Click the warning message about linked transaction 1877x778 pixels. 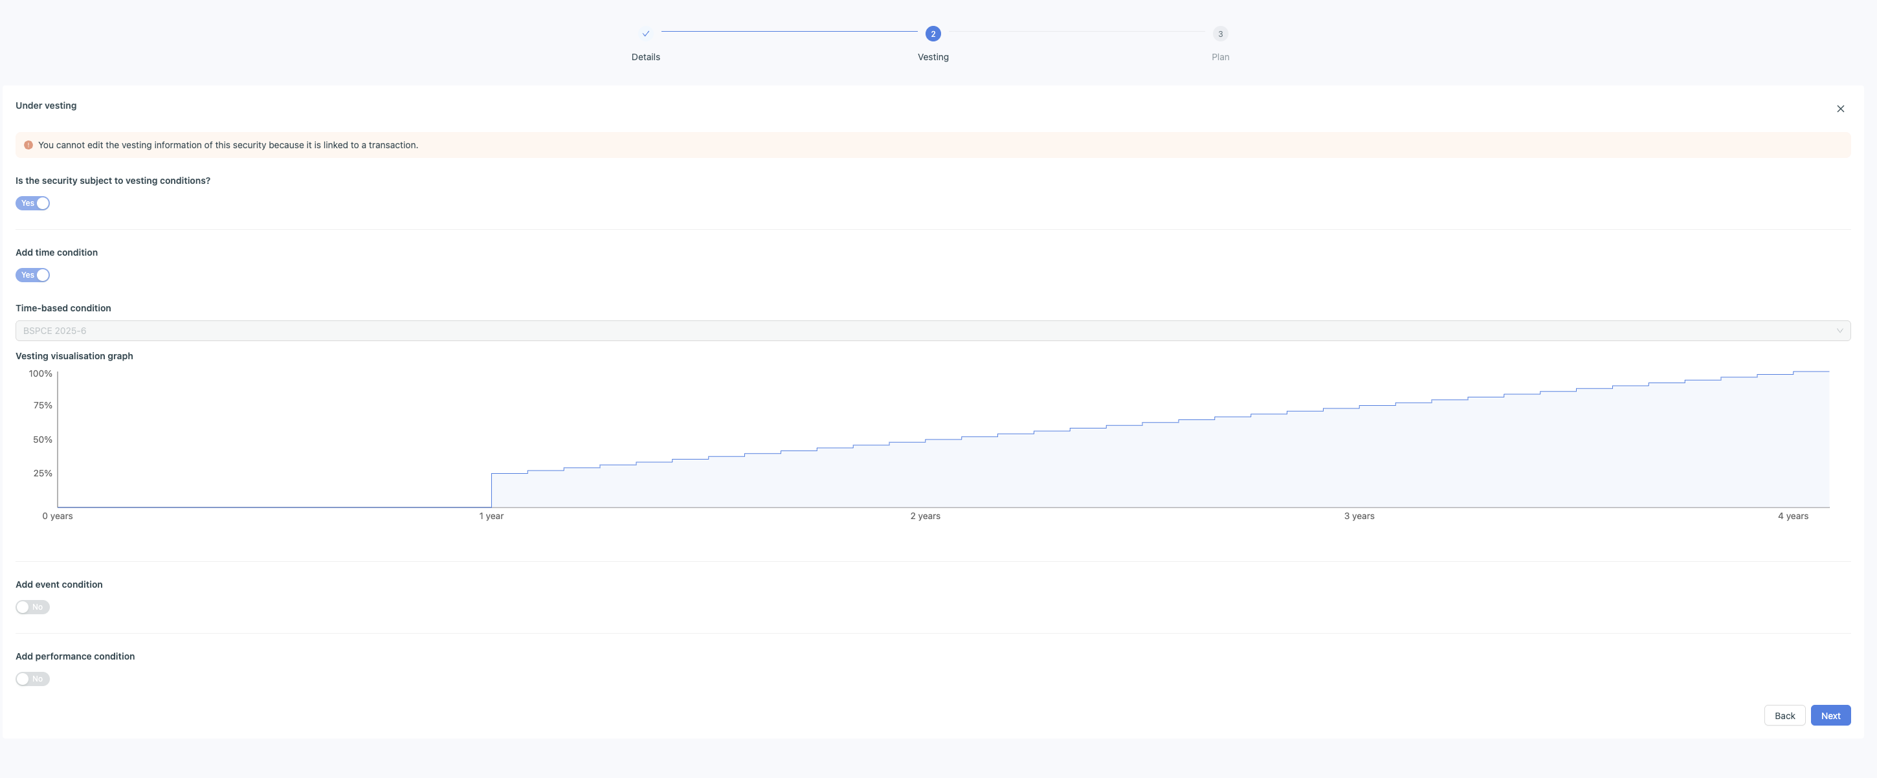(228, 145)
